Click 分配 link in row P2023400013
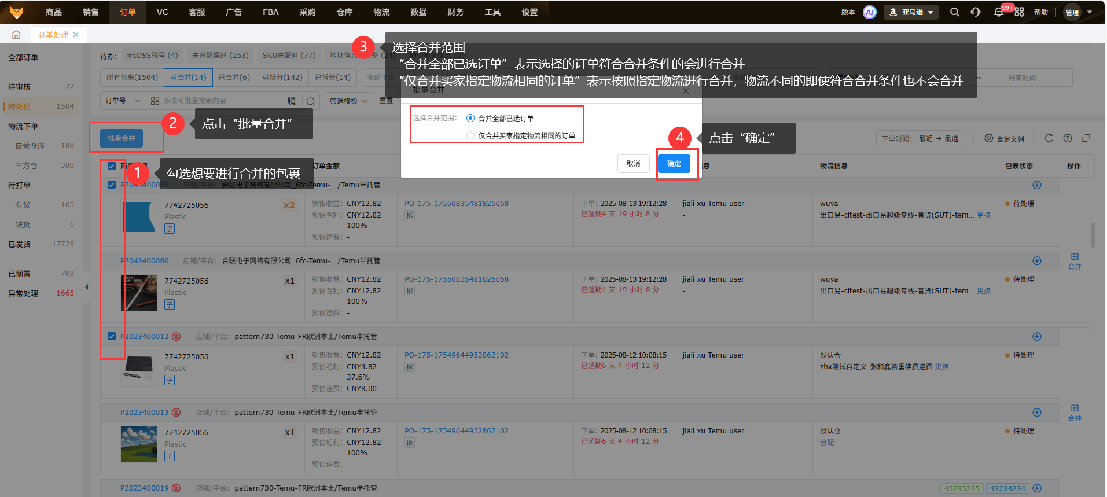 click(827, 443)
